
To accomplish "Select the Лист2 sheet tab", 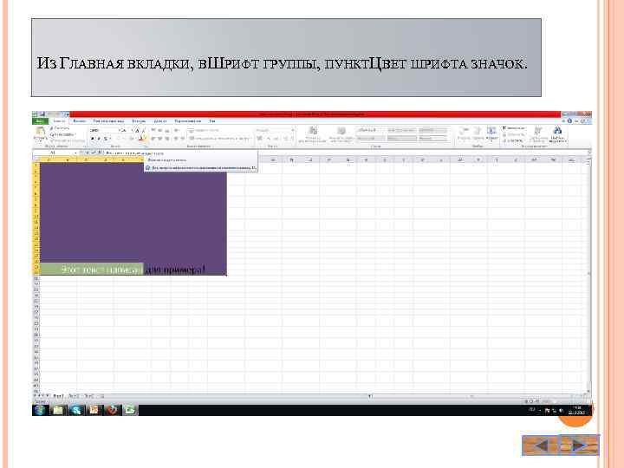I will (74, 396).
